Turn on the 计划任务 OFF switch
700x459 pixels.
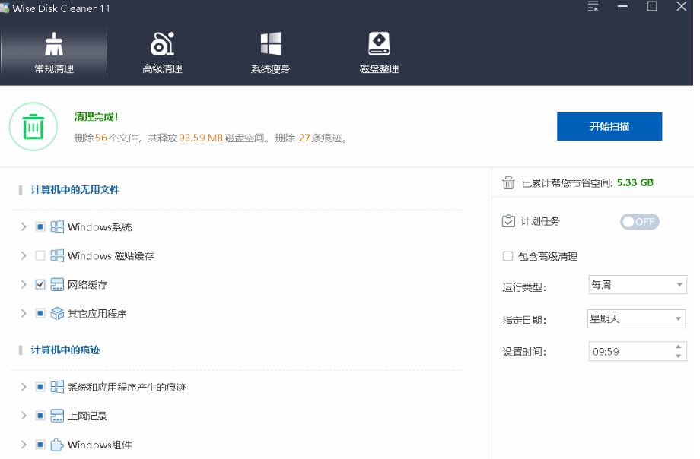tap(639, 222)
